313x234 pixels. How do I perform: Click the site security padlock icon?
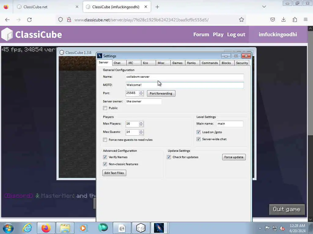click(x=69, y=19)
